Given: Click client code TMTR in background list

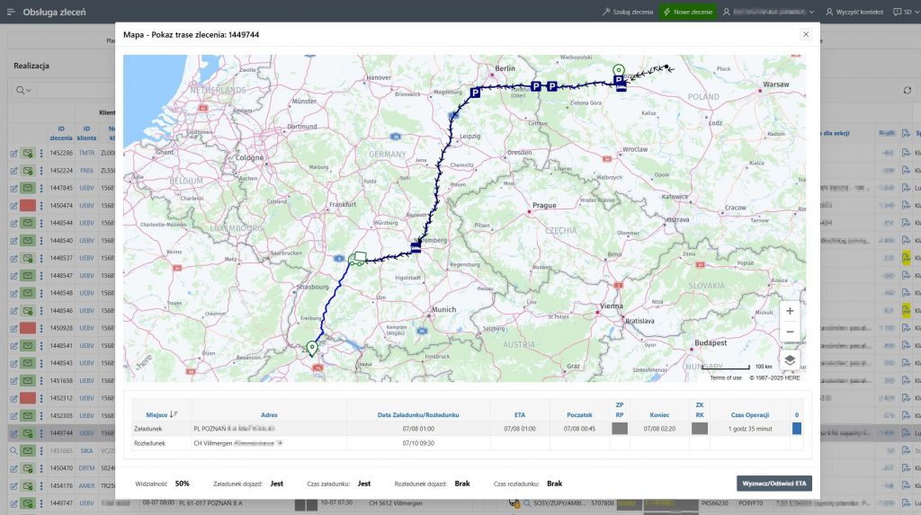Looking at the screenshot, I should coord(86,153).
